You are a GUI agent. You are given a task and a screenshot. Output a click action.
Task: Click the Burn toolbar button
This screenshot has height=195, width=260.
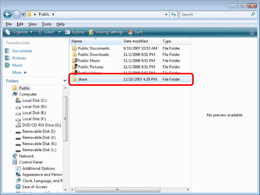(135, 32)
